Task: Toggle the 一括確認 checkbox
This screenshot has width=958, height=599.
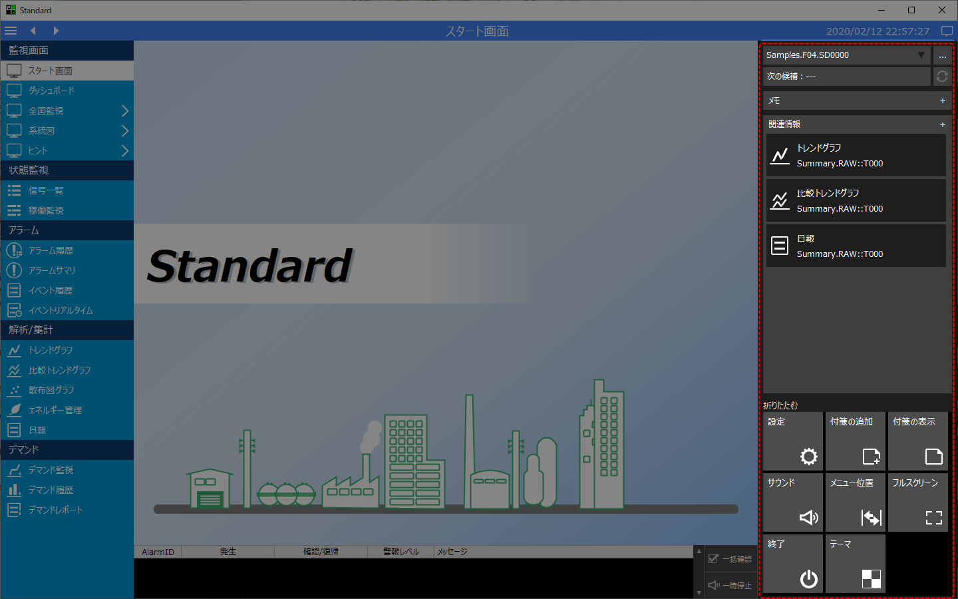Action: (714, 559)
